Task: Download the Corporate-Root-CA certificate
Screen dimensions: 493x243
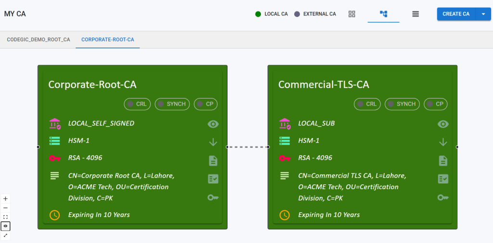Action: (213, 142)
